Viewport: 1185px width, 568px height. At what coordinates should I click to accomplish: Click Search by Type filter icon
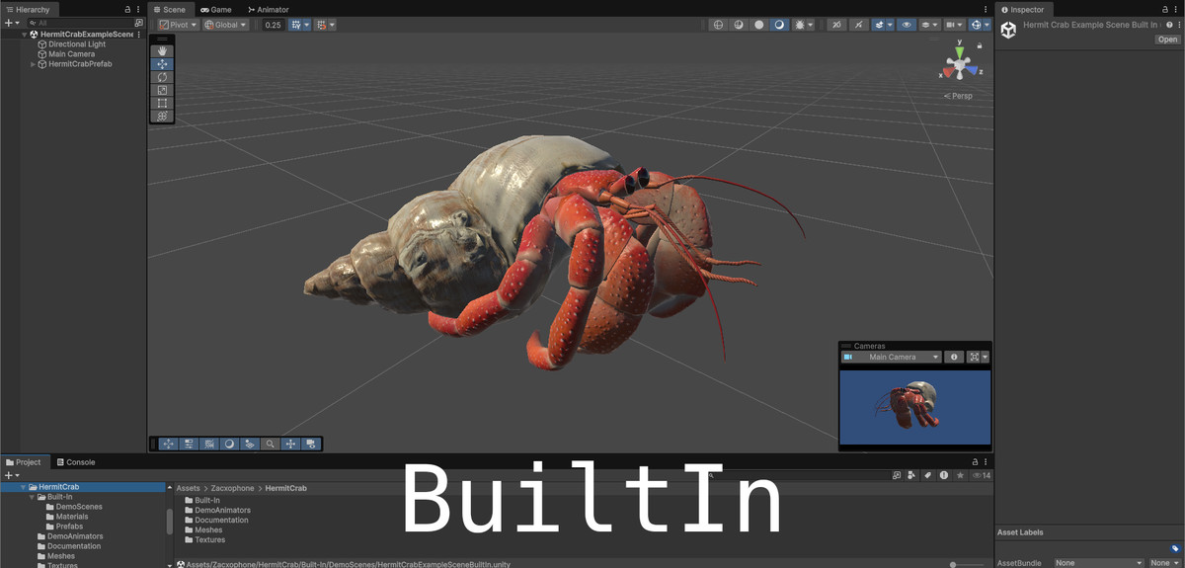tap(910, 475)
